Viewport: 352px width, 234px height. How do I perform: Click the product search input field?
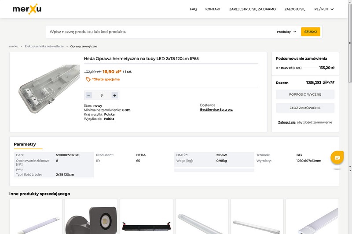tap(158, 32)
